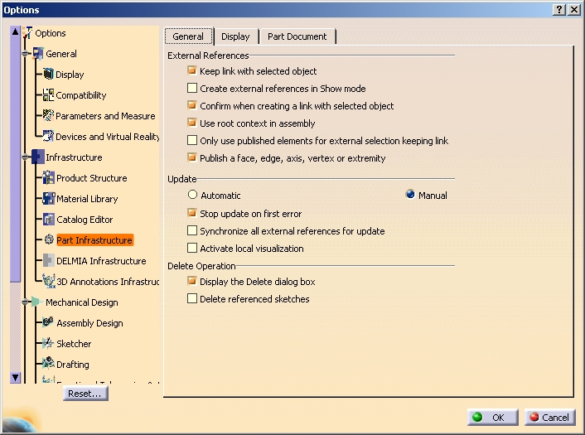Select the Manual update radio button

(x=410, y=195)
